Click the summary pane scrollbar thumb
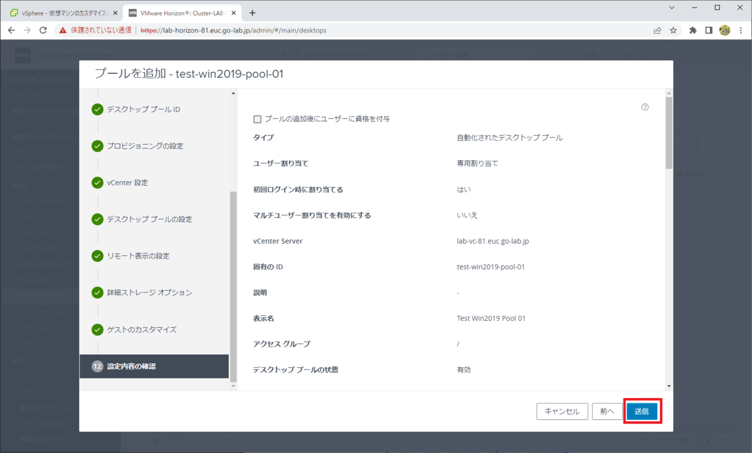752x453 pixels. (x=669, y=133)
